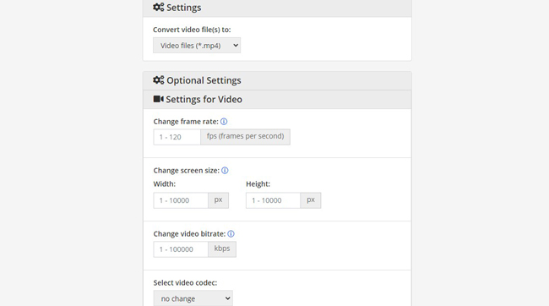
Task: Click the top 'Settings' panel header
Action: [x=277, y=8]
